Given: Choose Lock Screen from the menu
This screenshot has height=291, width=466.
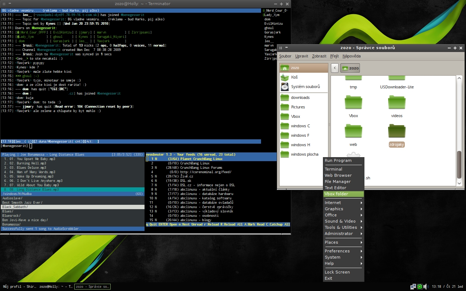Looking at the screenshot, I should pyautogui.click(x=344, y=272).
